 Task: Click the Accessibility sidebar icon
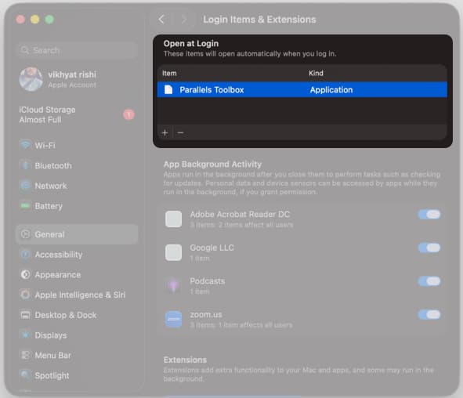tap(25, 254)
